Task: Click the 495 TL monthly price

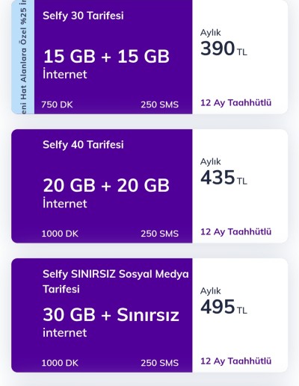Action: (x=224, y=307)
